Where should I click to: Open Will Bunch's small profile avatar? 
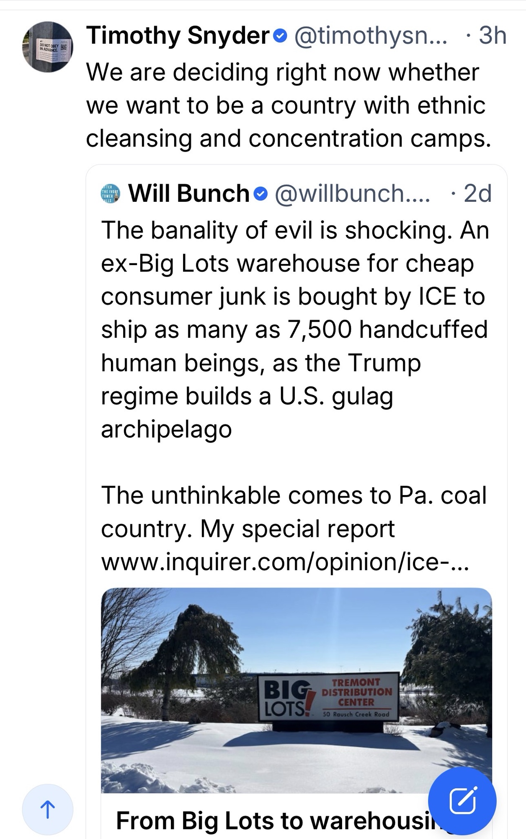111,194
